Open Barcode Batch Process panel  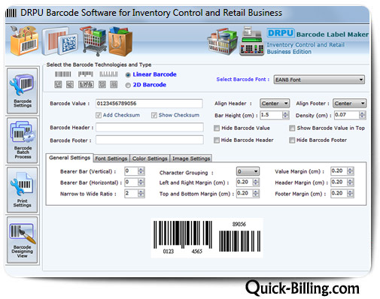pos(23,140)
